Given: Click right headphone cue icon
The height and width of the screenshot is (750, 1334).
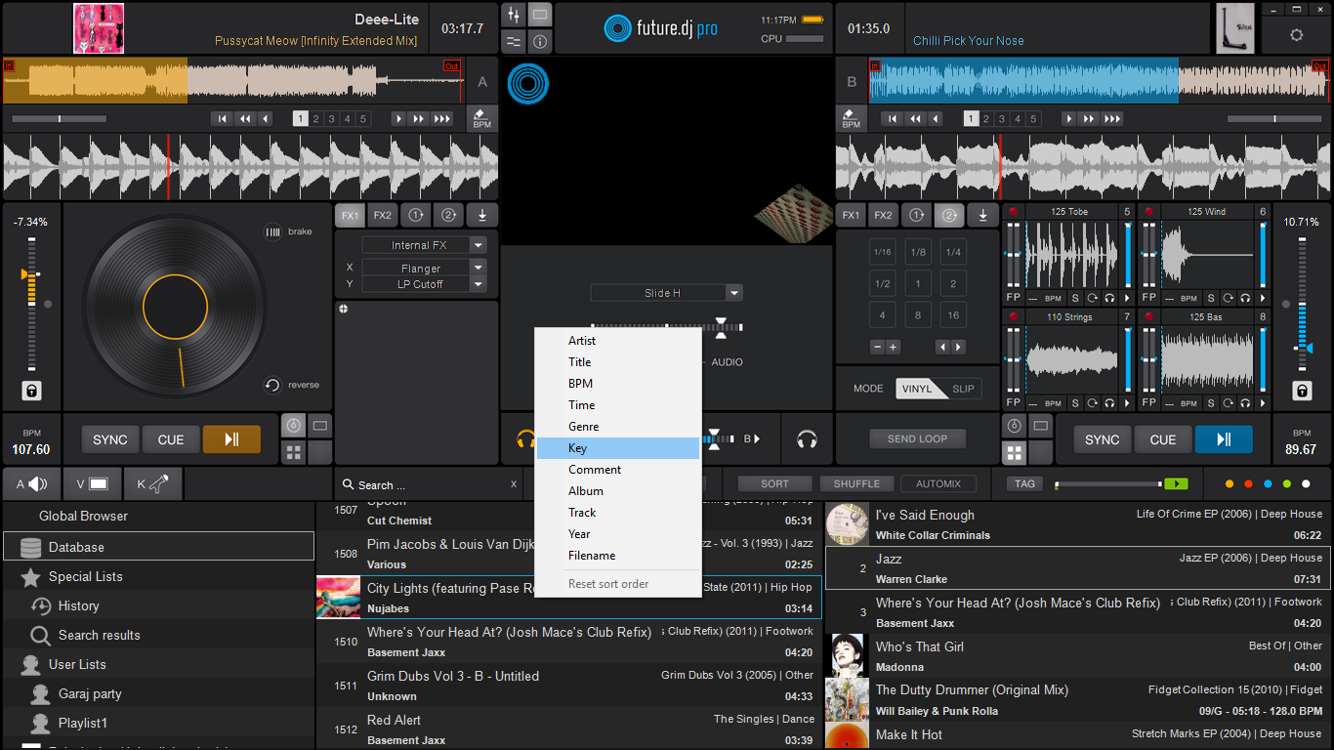Looking at the screenshot, I should (x=807, y=439).
